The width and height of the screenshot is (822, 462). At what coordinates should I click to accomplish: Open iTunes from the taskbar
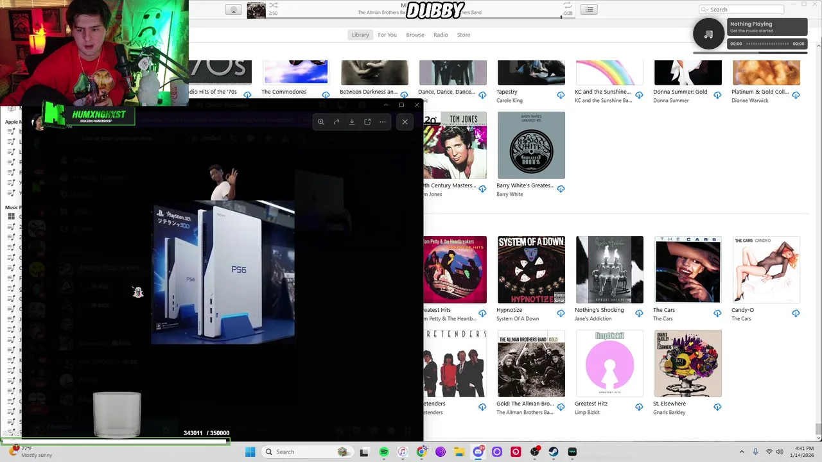point(403,452)
